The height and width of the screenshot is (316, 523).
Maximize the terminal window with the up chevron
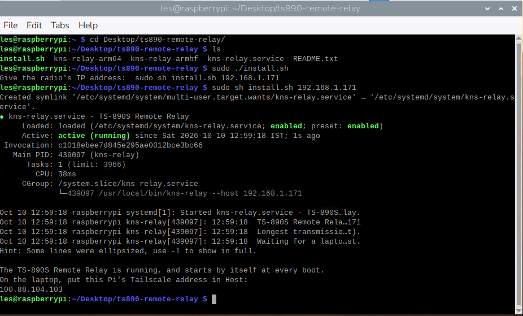point(500,8)
